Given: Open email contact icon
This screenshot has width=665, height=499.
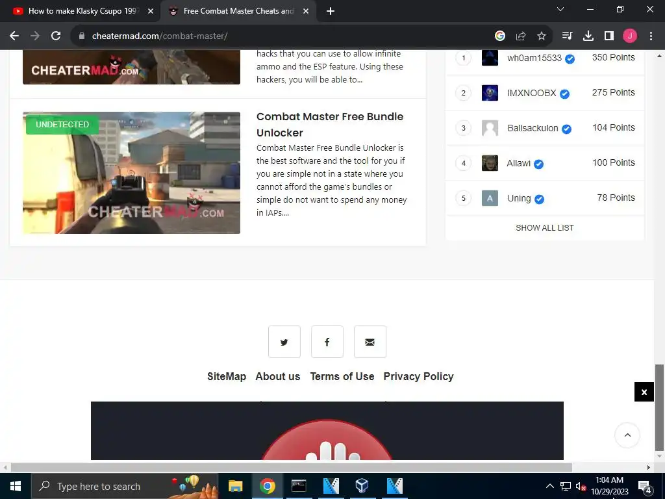Looking at the screenshot, I should click(x=370, y=342).
